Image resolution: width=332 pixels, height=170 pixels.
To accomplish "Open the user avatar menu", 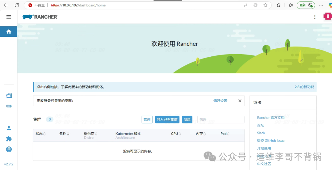I will tap(328, 17).
